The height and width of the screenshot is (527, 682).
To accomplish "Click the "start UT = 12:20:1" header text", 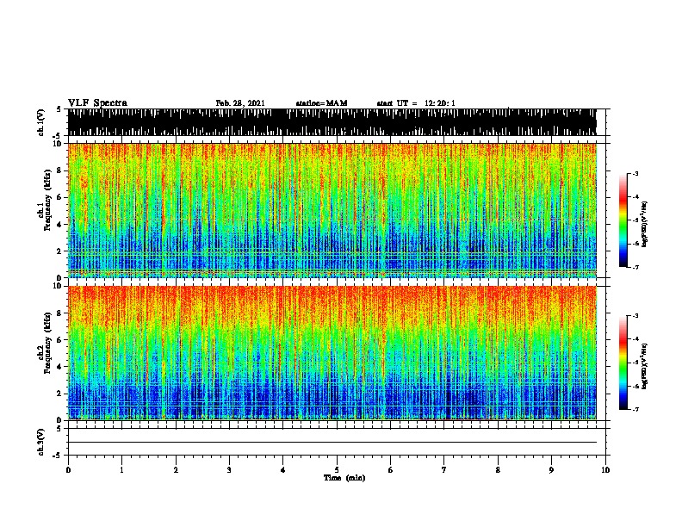I will pos(416,103).
